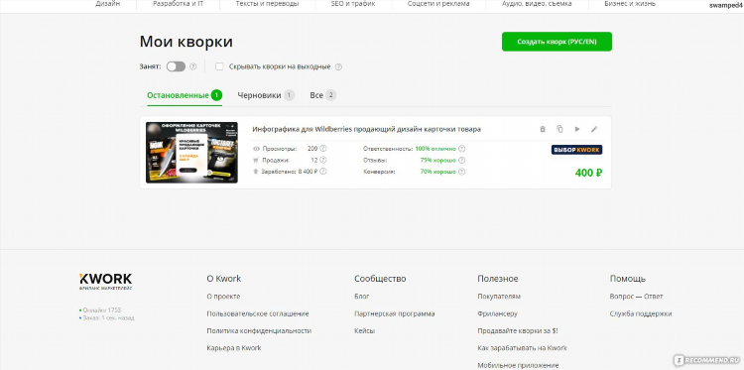Open Как зарабатывать на Kwork link

click(x=522, y=348)
